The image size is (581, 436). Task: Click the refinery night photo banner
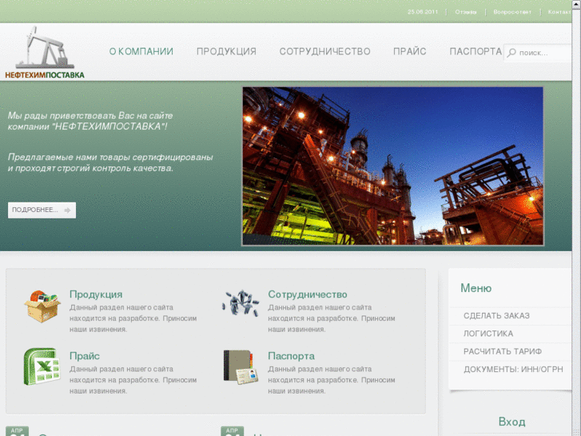392,166
